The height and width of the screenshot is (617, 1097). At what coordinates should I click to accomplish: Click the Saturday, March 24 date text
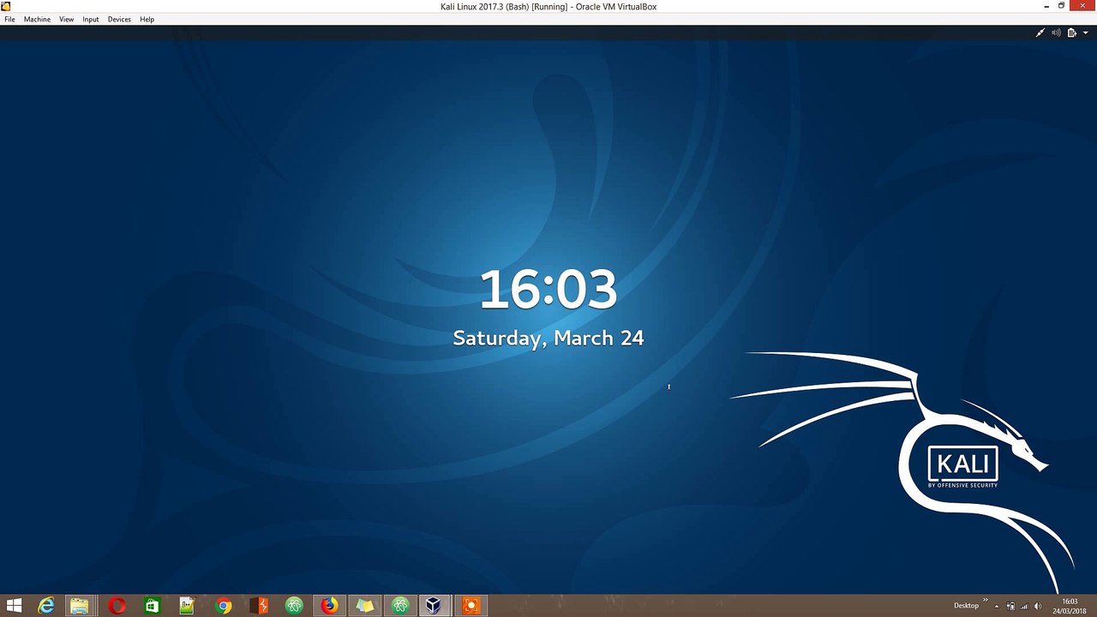548,338
